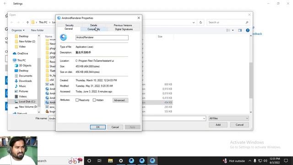Screen dimensions: 293x165
Task: Open Cortana circle on taskbar
Action: [89, 161]
